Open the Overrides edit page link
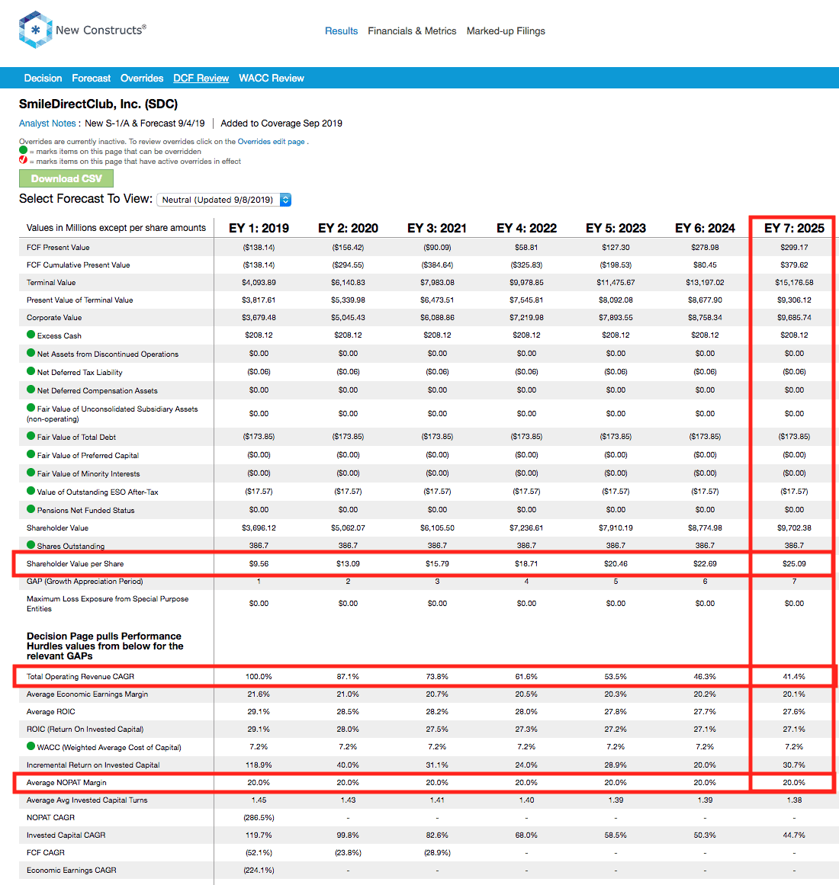This screenshot has height=885, width=839. click(271, 142)
